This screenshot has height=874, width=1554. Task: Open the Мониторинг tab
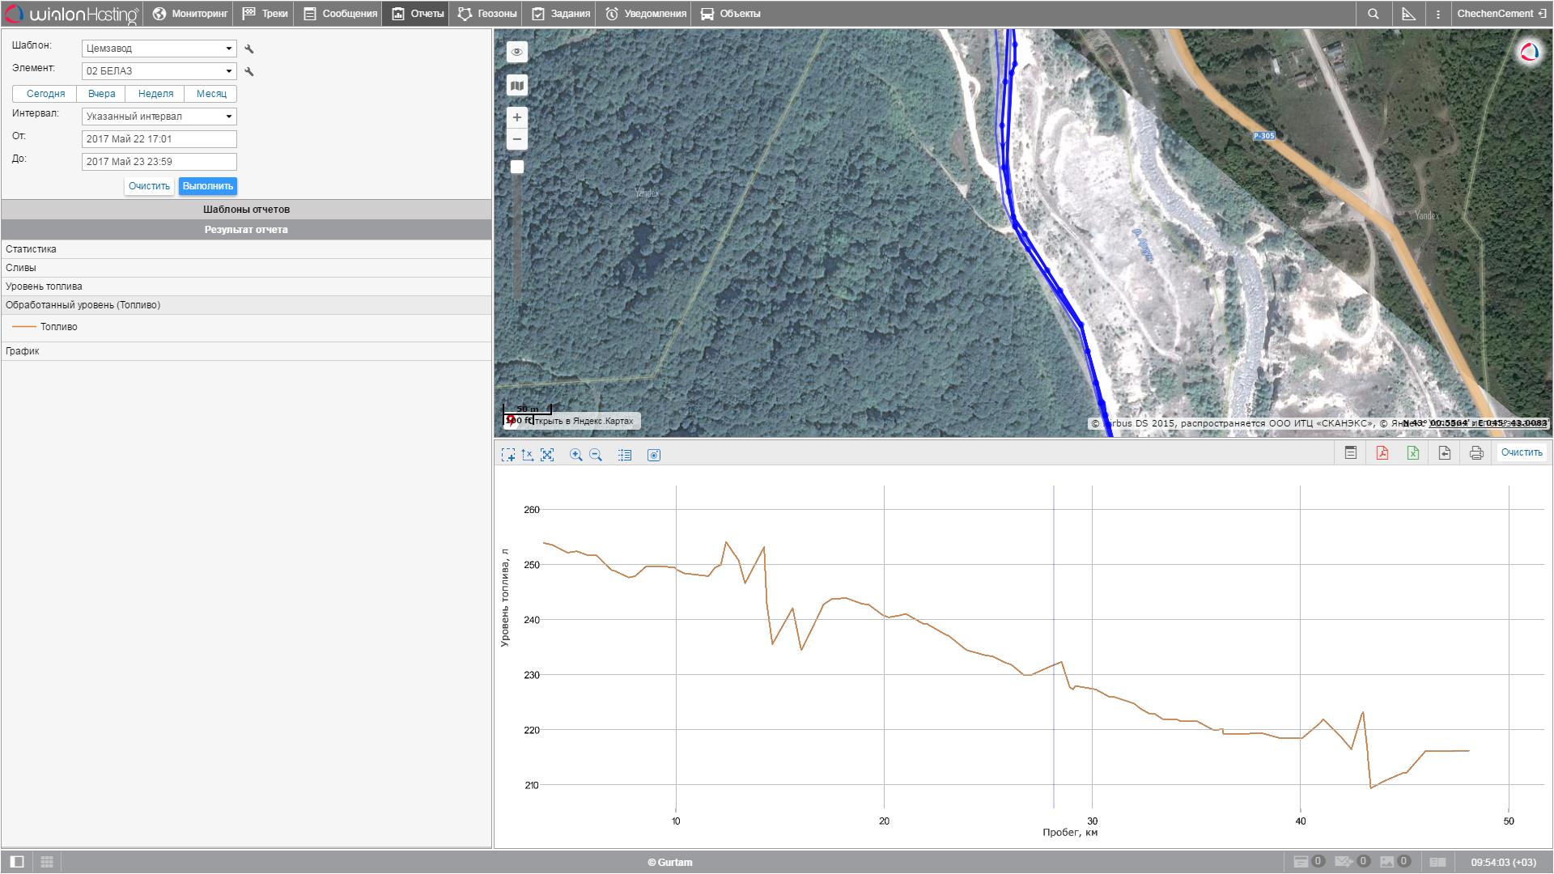(x=189, y=14)
